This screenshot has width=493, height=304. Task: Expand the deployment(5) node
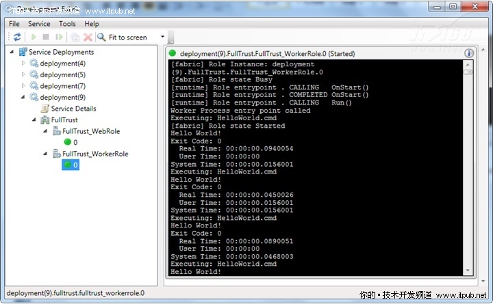tap(23, 74)
